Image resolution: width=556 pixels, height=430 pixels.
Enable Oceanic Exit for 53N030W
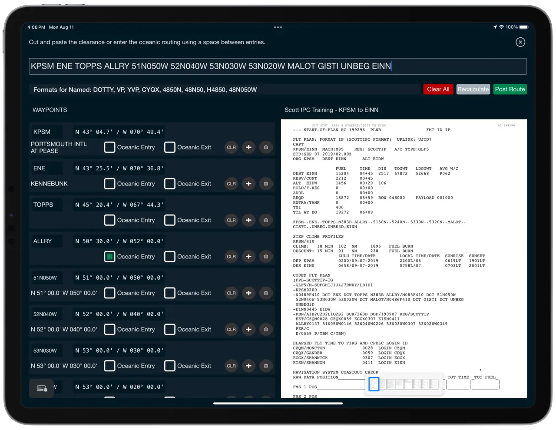click(x=169, y=366)
